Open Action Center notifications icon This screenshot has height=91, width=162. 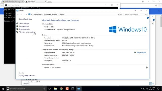pyautogui.click(x=158, y=89)
